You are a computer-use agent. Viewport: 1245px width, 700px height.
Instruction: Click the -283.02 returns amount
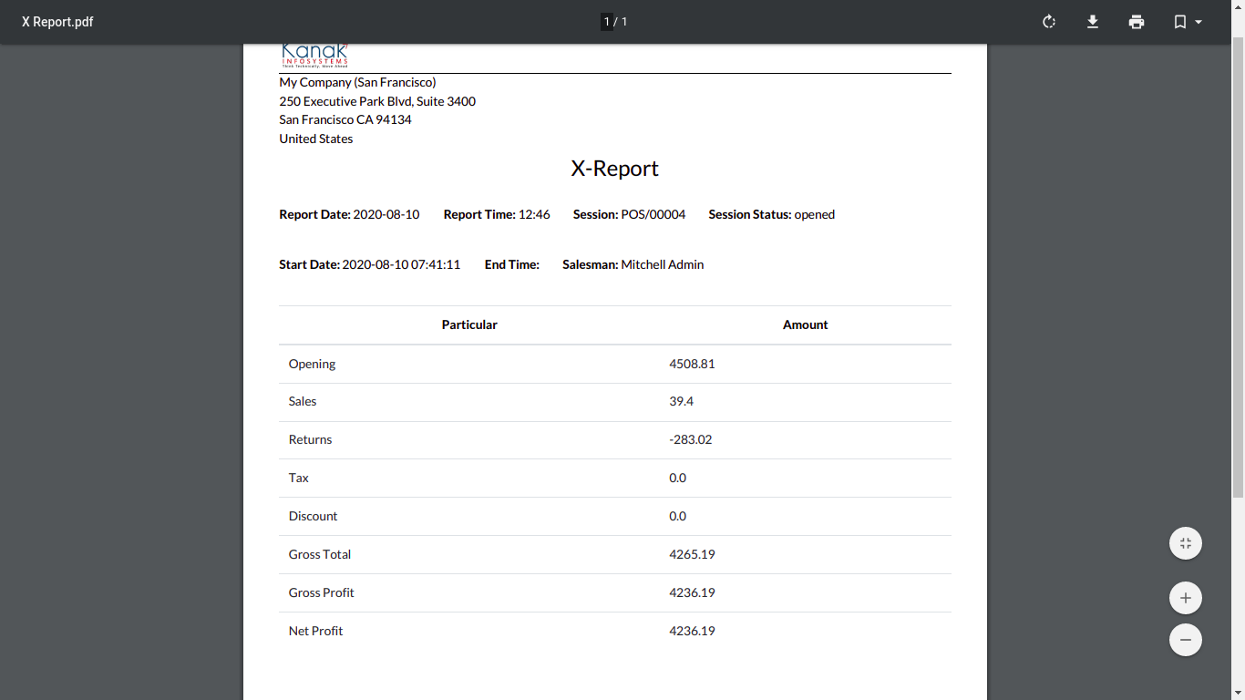(x=691, y=439)
